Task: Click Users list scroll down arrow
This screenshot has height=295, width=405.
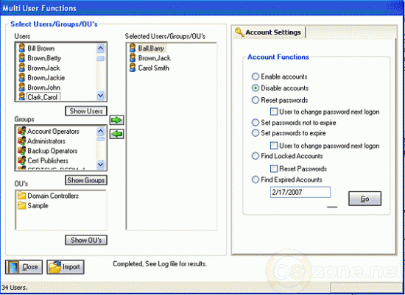Action: tap(100, 96)
